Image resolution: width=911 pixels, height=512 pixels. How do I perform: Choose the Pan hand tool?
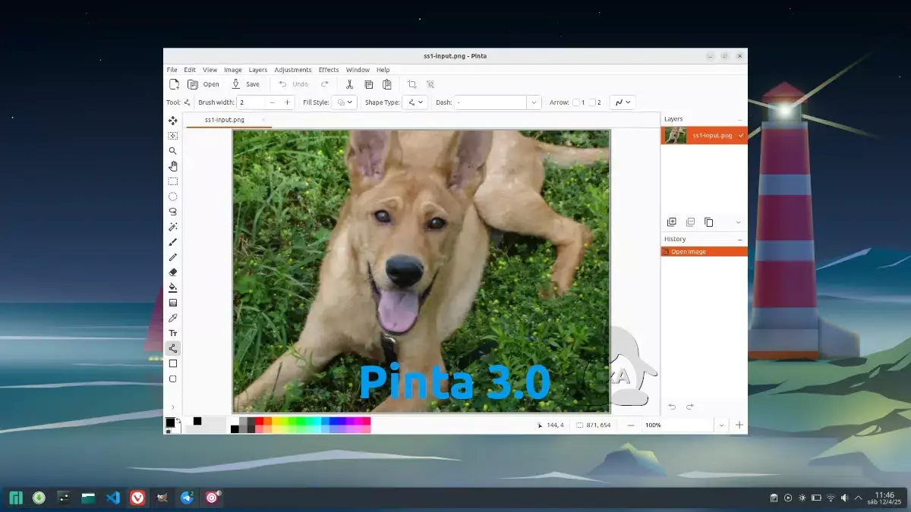173,166
